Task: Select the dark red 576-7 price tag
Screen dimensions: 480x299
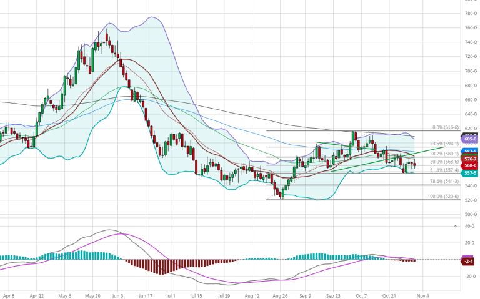Action: [x=471, y=159]
